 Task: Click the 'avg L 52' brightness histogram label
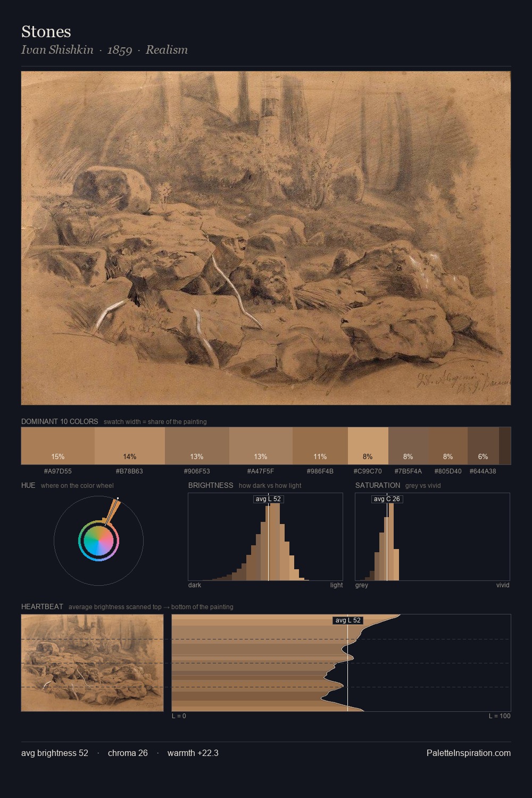268,499
